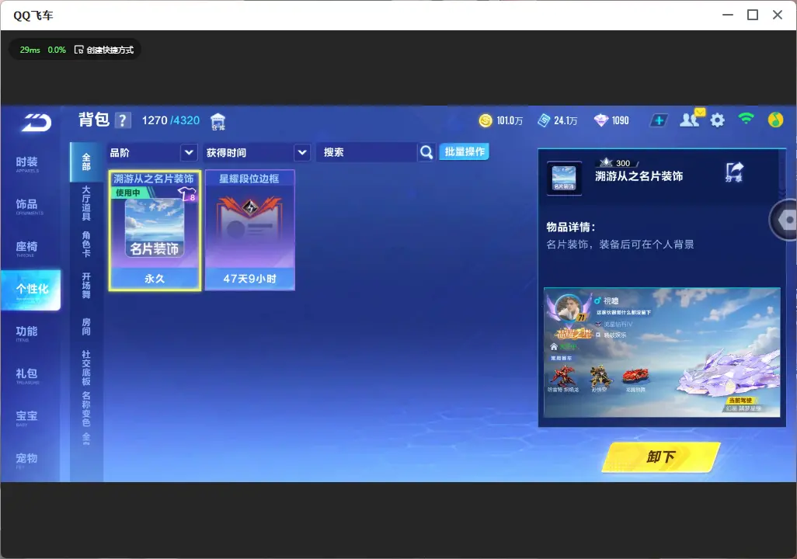Select the 房间 subcategory tab
797x559 pixels.
coord(86,326)
